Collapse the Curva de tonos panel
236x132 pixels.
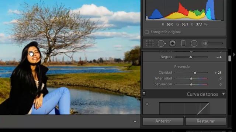223,94
